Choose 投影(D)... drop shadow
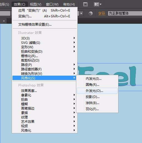This screenshot has width=142, height=143. tap(97, 97)
